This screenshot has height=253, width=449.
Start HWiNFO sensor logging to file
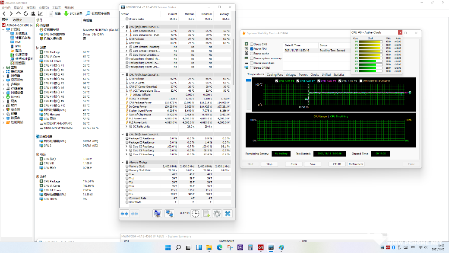point(206,214)
